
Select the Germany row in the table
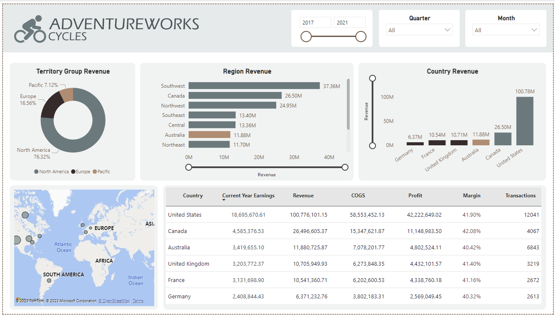[354, 296]
